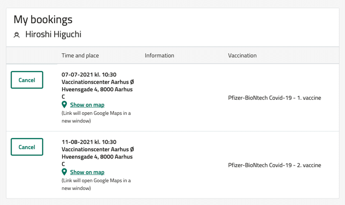Click Google Maps note under first booking
345x205 pixels.
(x=96, y=117)
